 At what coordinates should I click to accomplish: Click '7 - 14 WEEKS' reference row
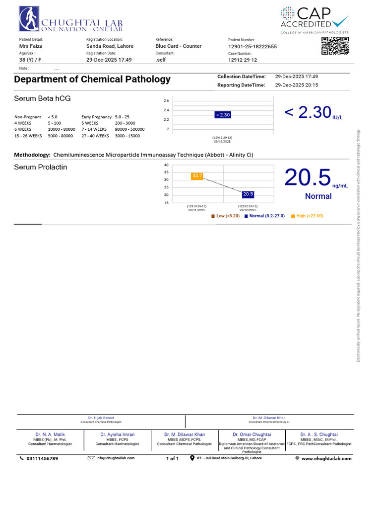tap(113, 129)
